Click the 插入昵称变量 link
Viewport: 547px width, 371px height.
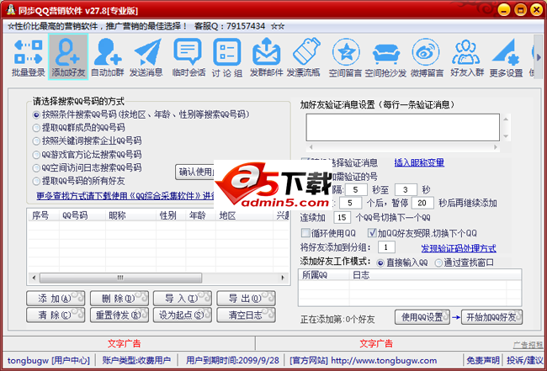click(x=419, y=162)
